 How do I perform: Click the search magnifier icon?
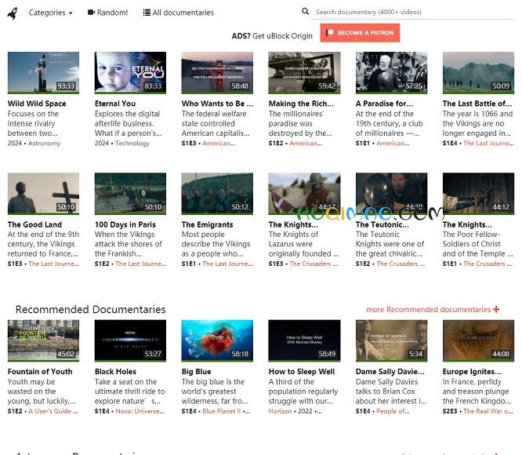click(305, 11)
